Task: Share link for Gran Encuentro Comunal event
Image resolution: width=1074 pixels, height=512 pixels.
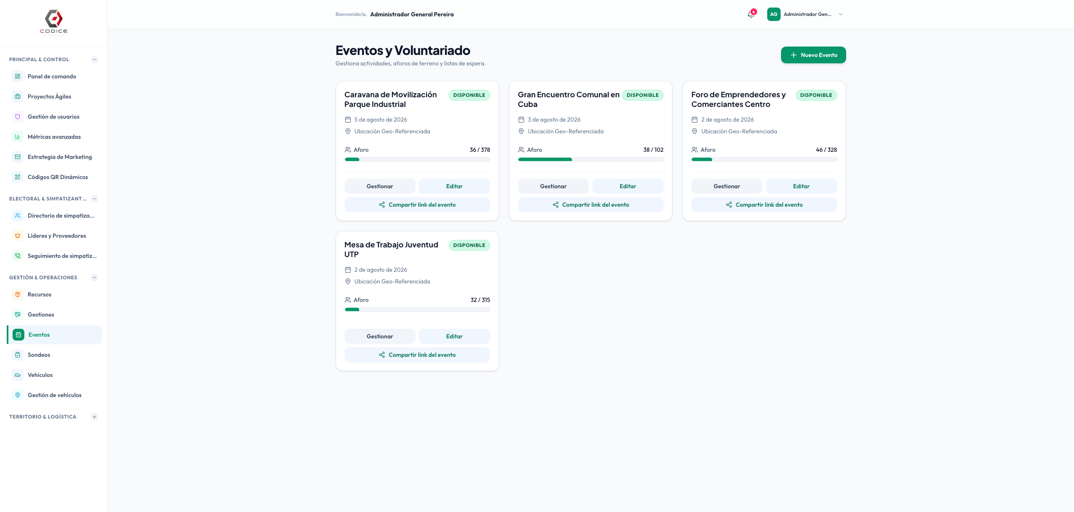Action: (x=590, y=205)
